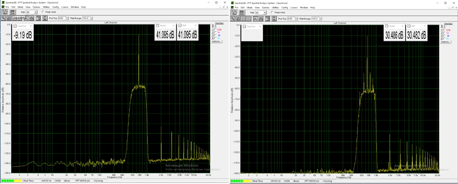Enable Peak Hold checkbox in left window

(x=43, y=12)
